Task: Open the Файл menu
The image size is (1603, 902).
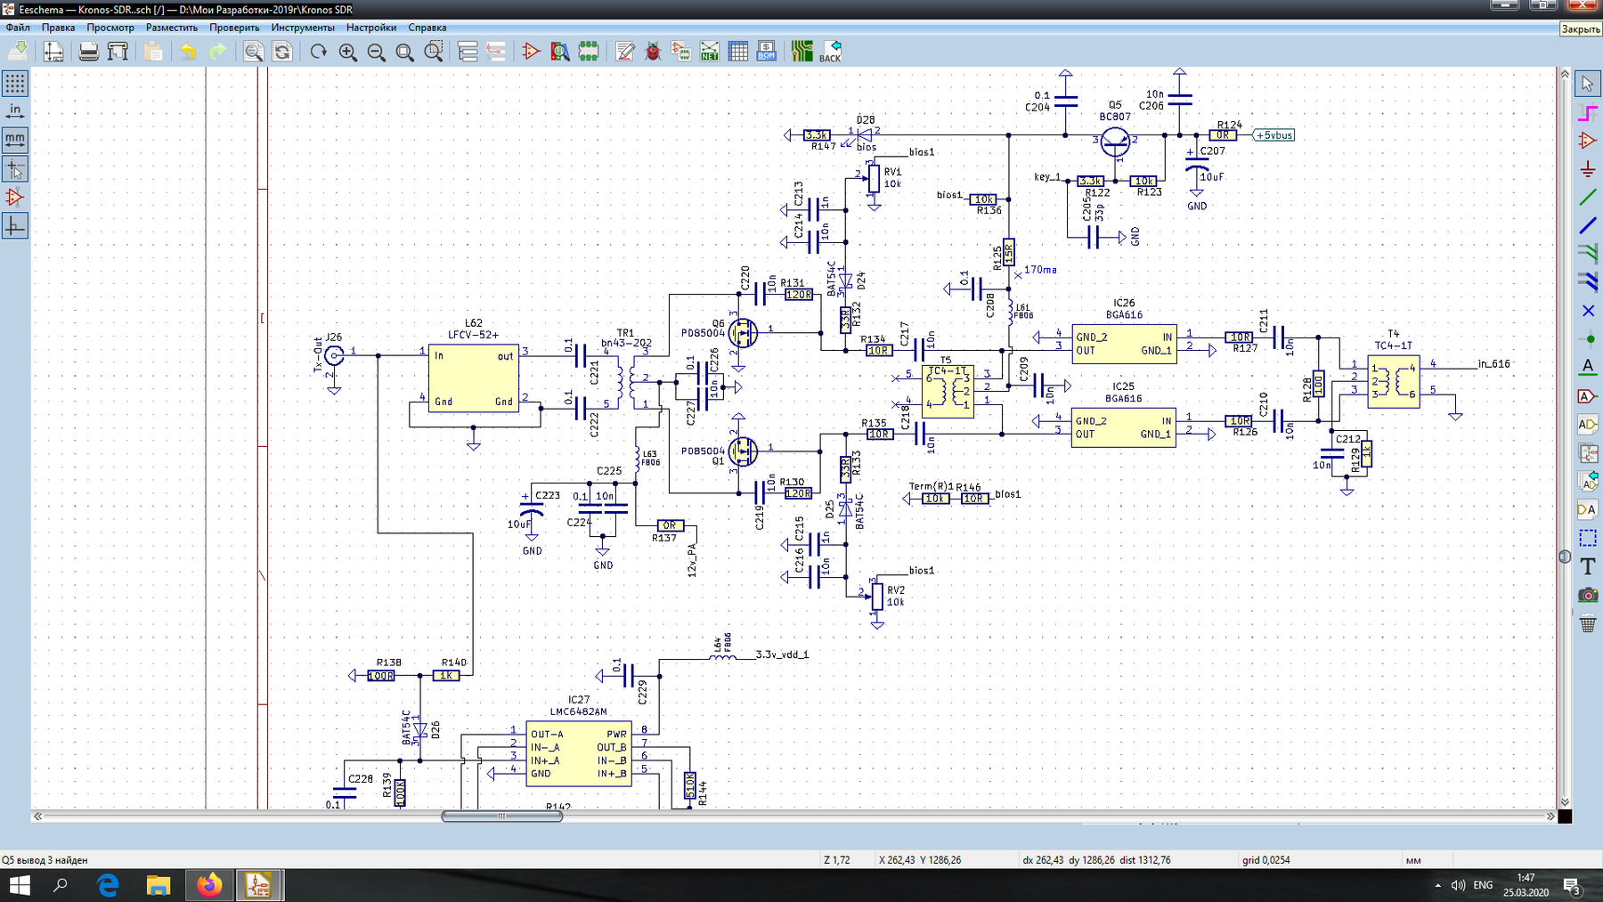Action: pos(18,28)
